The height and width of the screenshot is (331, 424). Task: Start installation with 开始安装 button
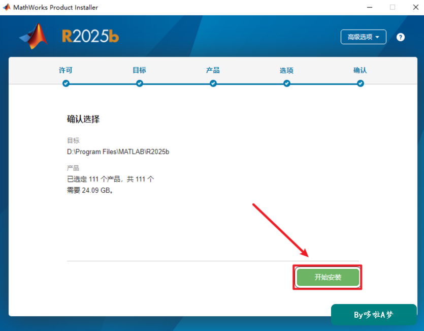[x=328, y=277]
